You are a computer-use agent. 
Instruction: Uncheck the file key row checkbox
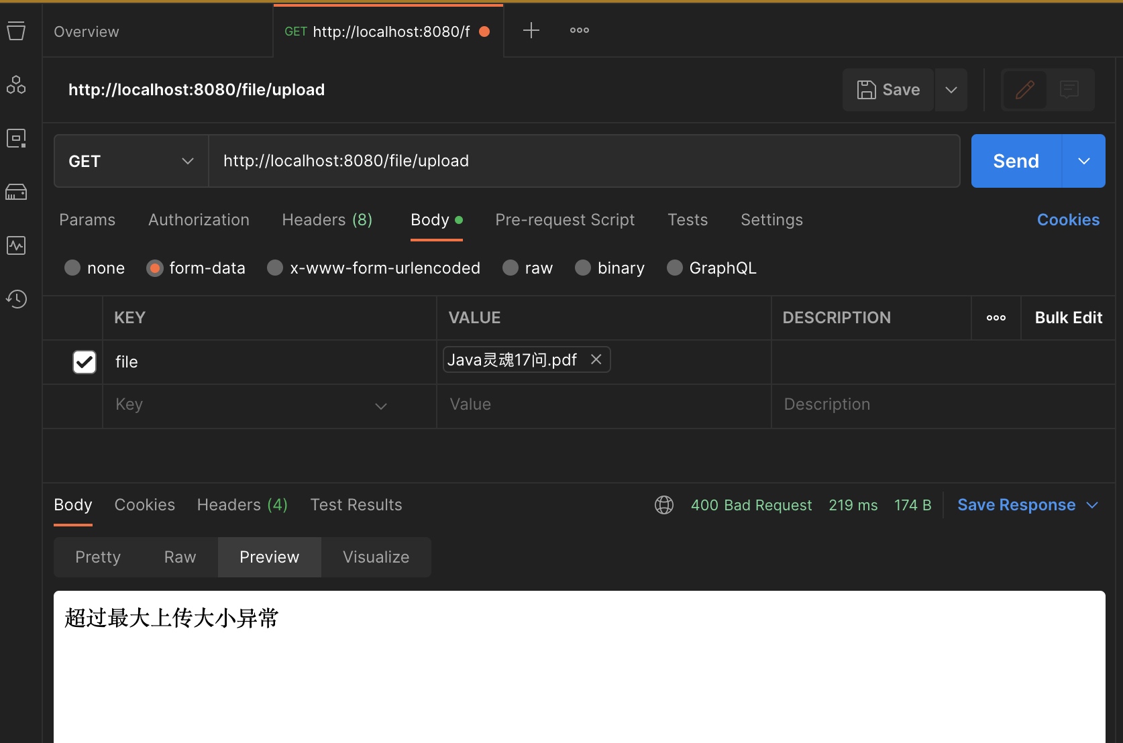pos(85,362)
